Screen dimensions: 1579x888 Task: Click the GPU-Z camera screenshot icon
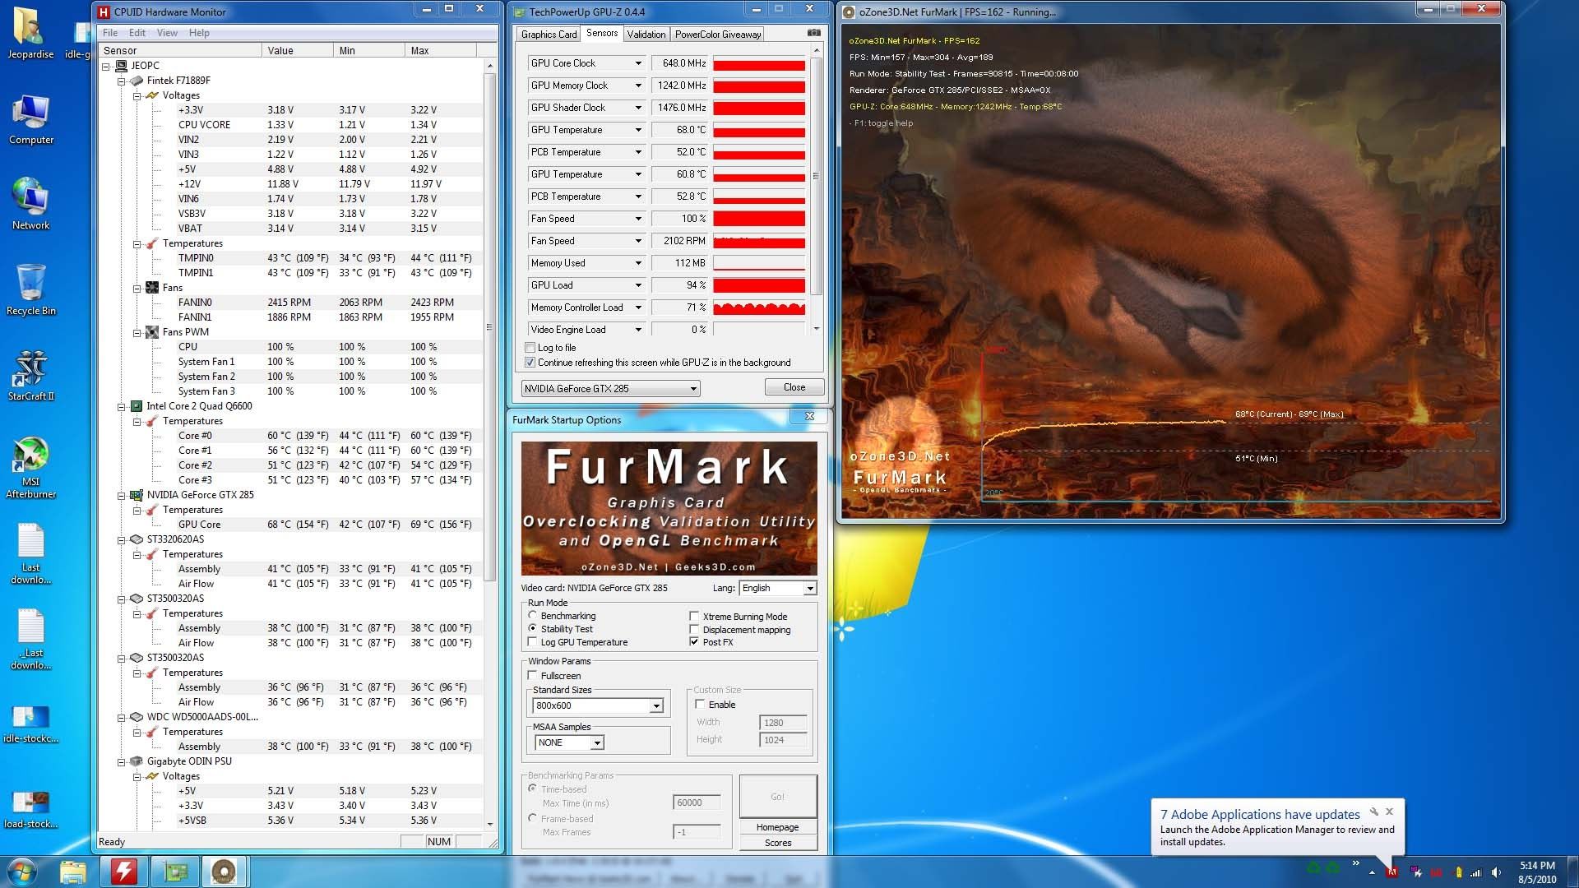(813, 33)
